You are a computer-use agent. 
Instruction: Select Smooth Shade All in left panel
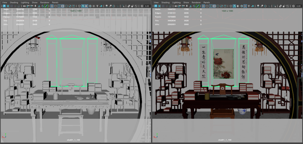[83, 6]
